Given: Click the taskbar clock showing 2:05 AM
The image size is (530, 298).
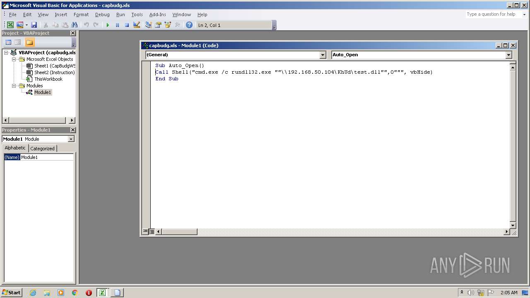Looking at the screenshot, I should pos(509,293).
